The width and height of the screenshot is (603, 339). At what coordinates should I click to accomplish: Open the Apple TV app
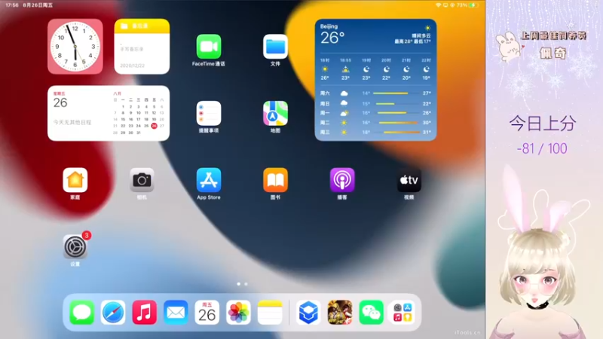tap(409, 180)
